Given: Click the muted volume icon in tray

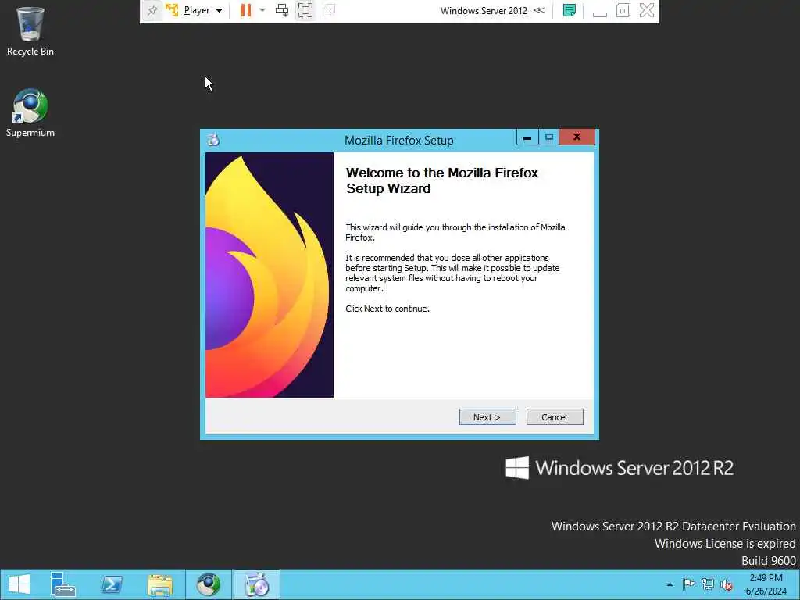Looking at the screenshot, I should coord(727,584).
